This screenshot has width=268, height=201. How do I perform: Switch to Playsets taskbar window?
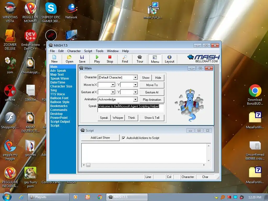(48, 197)
